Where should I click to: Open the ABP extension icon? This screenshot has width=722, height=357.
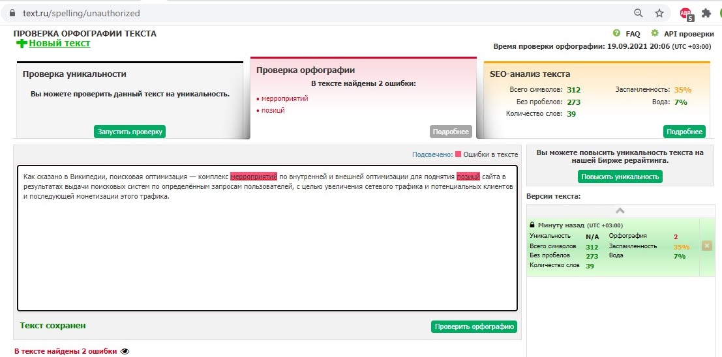(x=685, y=13)
